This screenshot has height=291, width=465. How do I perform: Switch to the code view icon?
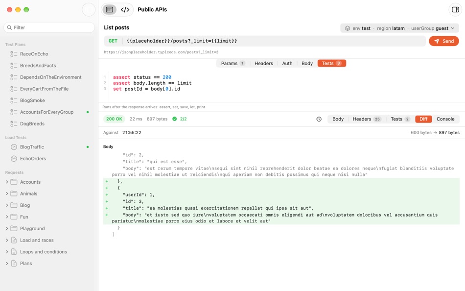125,9
